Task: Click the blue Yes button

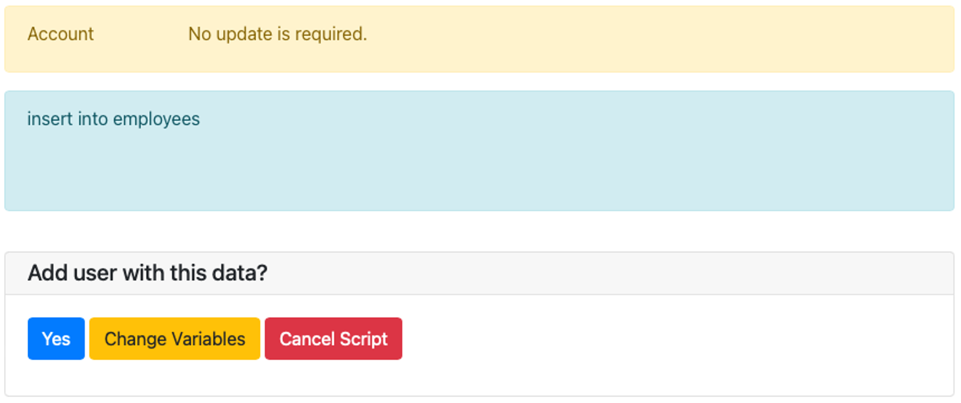Action: tap(56, 339)
